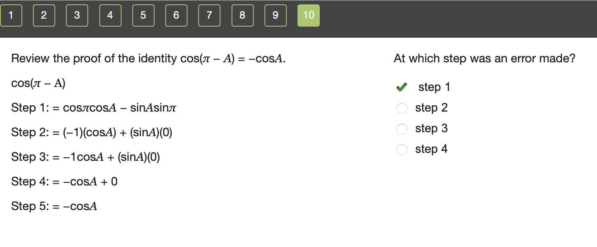The height and width of the screenshot is (247, 597).
Task: Open question 7
Action: pos(209,15)
